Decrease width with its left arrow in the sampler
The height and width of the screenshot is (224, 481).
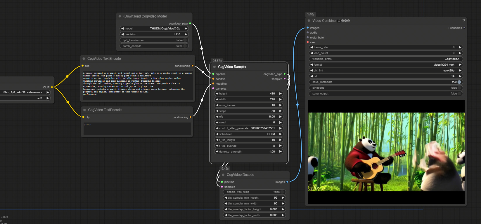217,99
